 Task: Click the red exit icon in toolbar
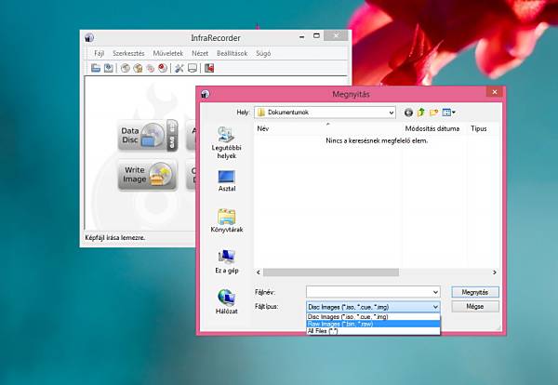pos(209,68)
